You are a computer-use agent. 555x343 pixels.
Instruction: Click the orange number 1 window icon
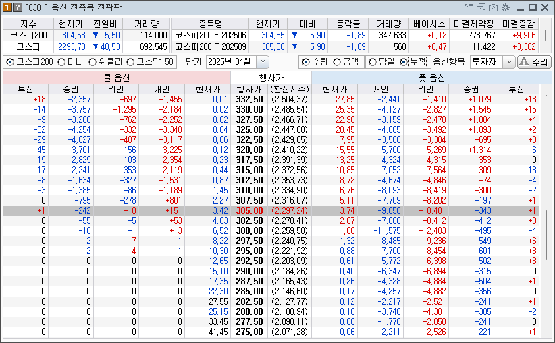(7, 7)
